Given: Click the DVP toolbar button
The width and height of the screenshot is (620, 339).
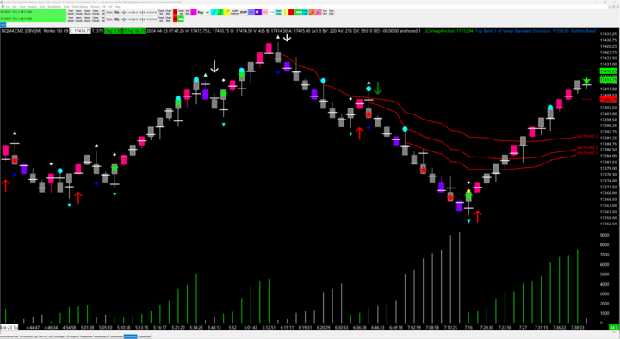Looking at the screenshot, I should point(243,12).
